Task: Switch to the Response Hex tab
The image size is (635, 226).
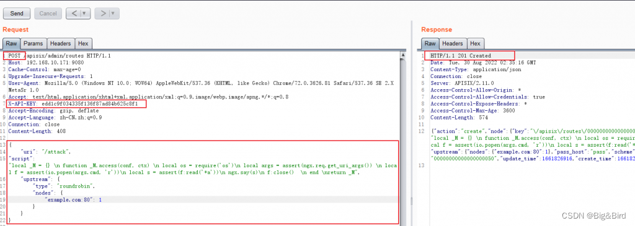Action: coord(476,43)
